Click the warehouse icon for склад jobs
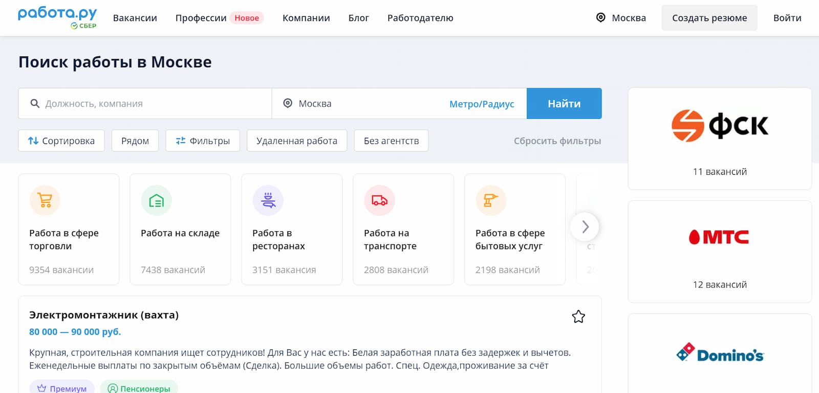 coord(157,200)
